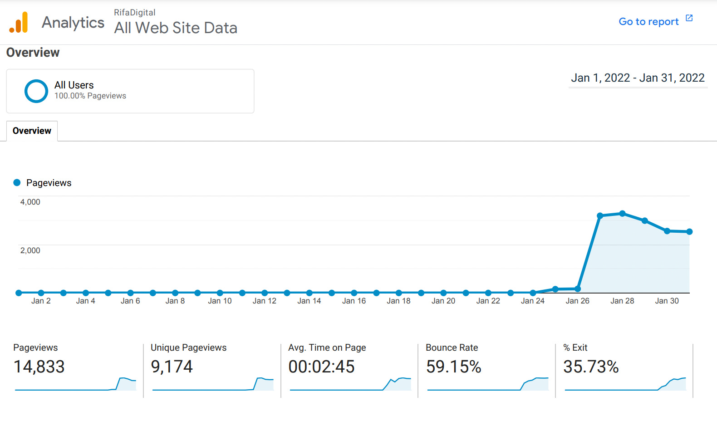Click the Bounce Rate value 59.15%

click(453, 367)
